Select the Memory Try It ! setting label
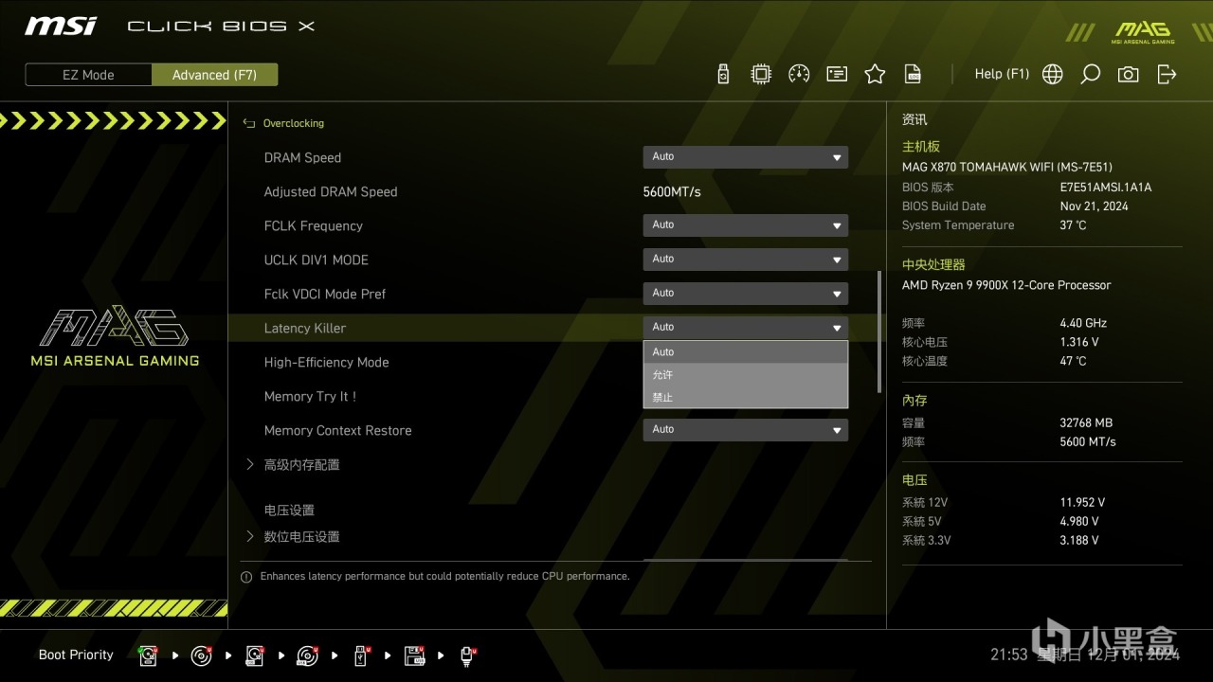This screenshot has width=1213, height=682. [310, 396]
